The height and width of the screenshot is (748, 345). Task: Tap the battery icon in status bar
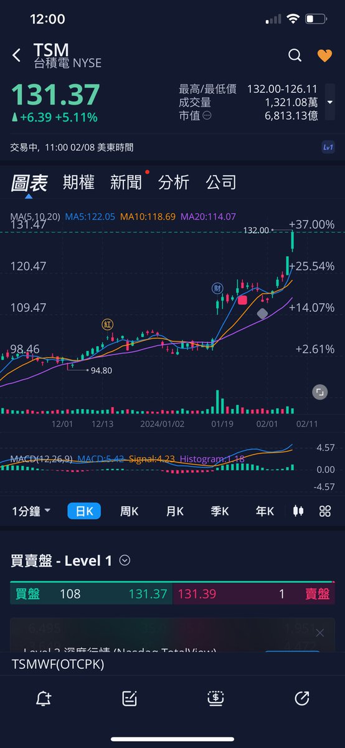[316, 19]
